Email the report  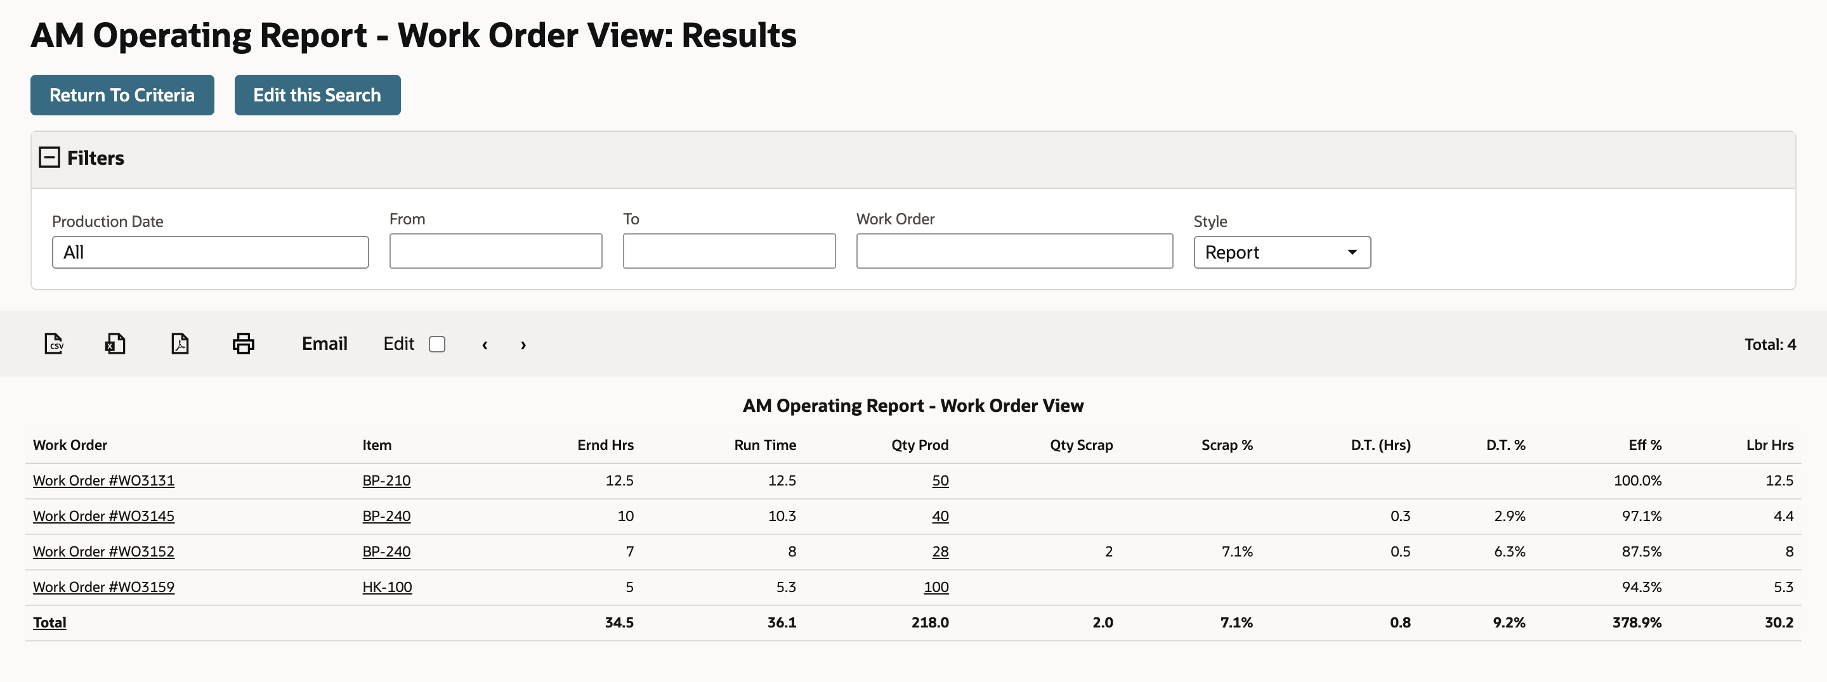tap(325, 344)
